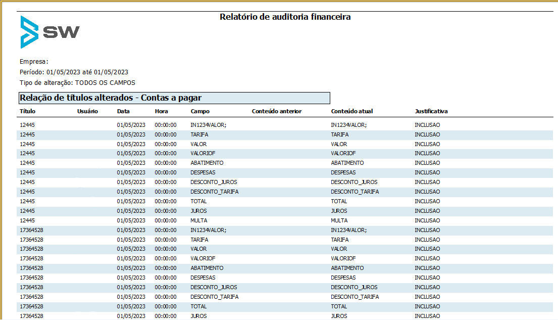Click Campo 'VALORIOF' for title 12445
The image size is (558, 320).
coord(203,153)
